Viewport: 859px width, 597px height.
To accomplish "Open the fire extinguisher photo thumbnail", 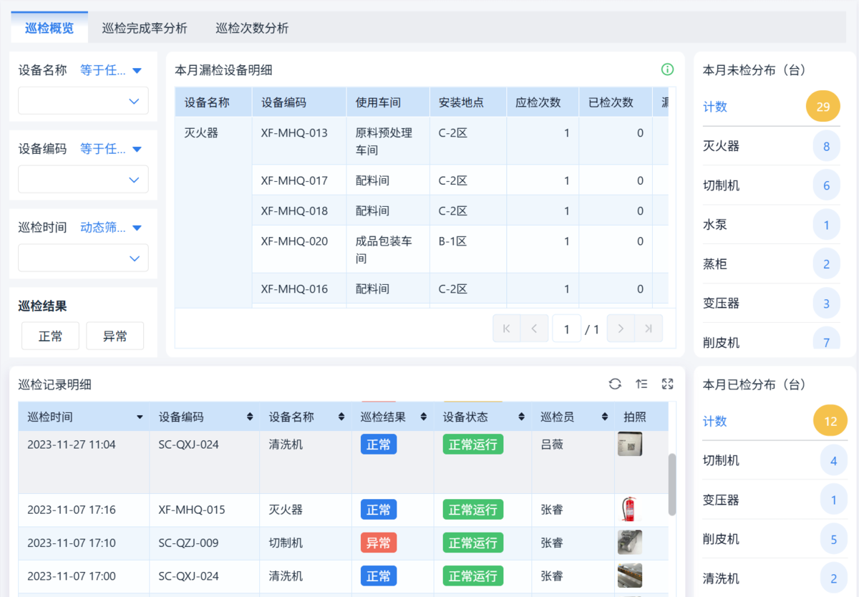I will (629, 510).
